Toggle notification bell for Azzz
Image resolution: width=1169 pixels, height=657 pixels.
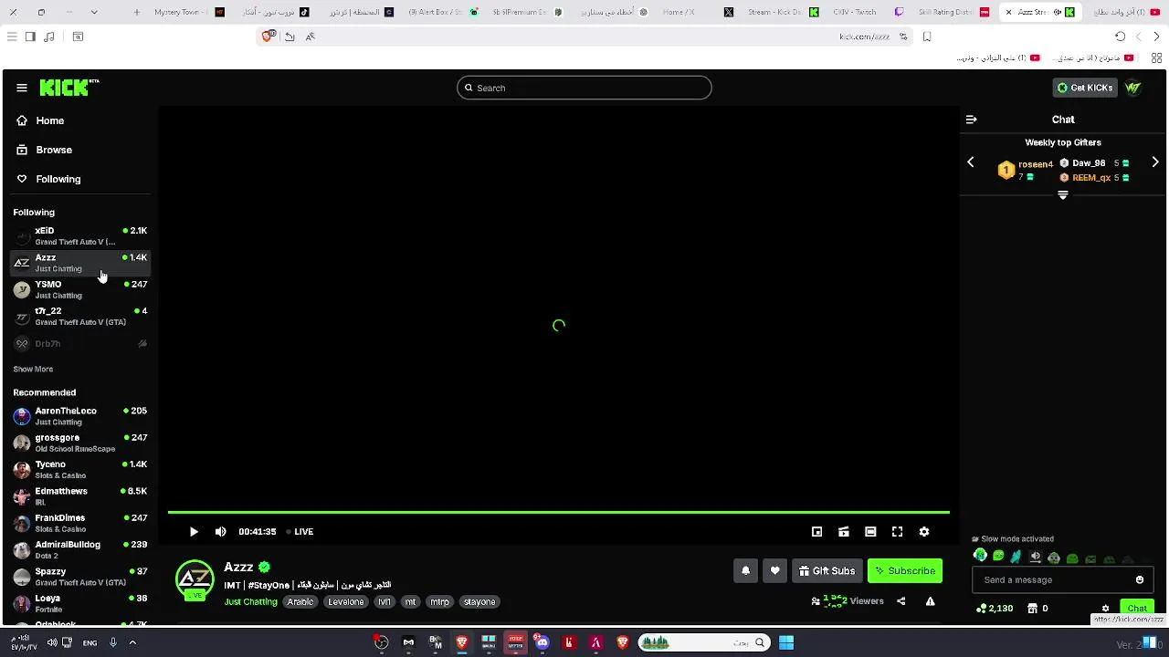745,570
